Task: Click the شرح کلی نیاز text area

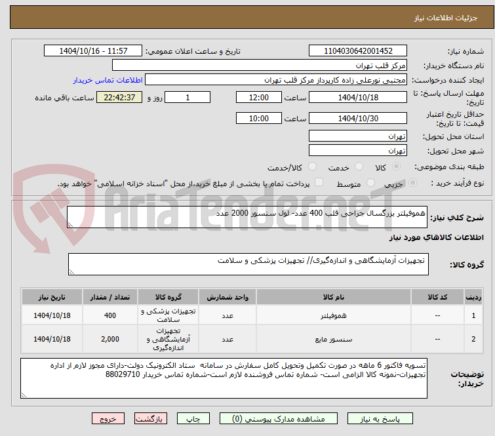Action: [247, 217]
